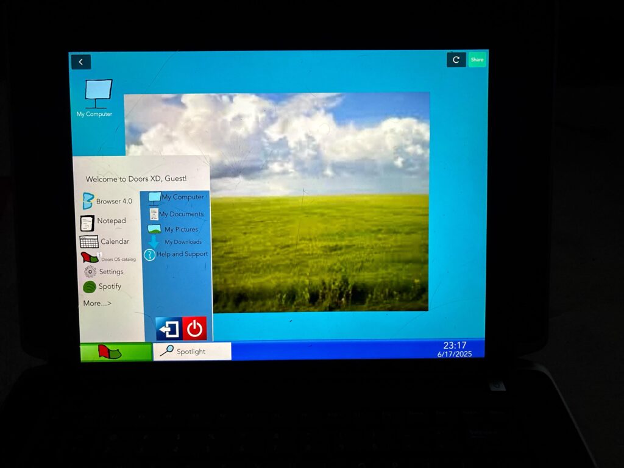Click the green Start flag button on taskbar
The width and height of the screenshot is (624, 468).
coord(116,352)
